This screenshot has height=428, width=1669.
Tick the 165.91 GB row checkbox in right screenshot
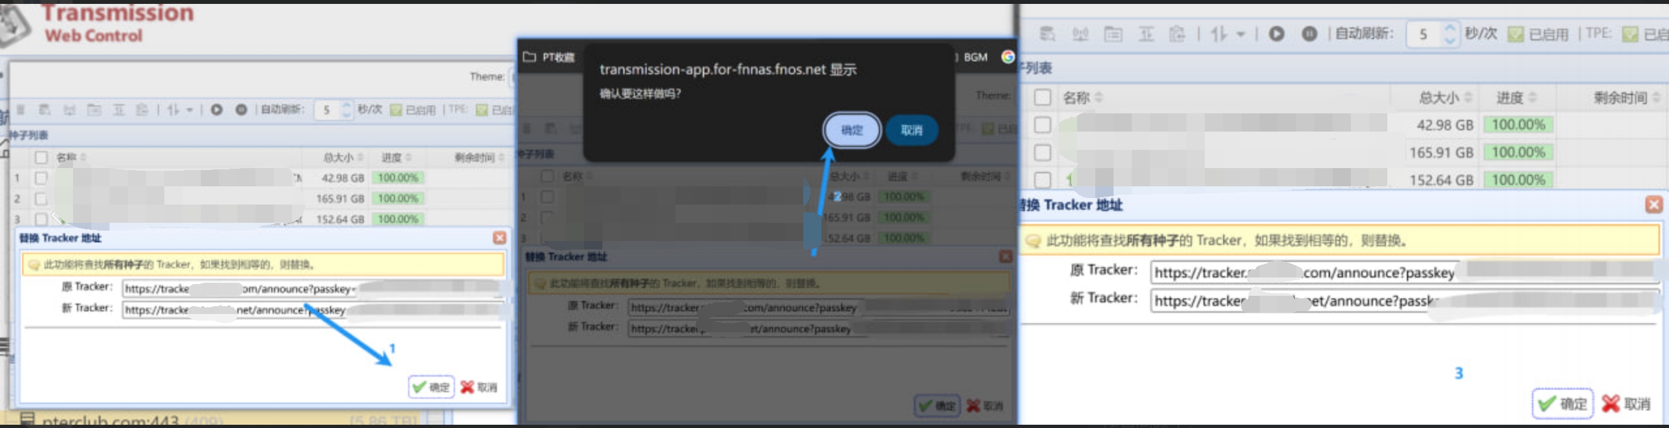pos(1042,152)
